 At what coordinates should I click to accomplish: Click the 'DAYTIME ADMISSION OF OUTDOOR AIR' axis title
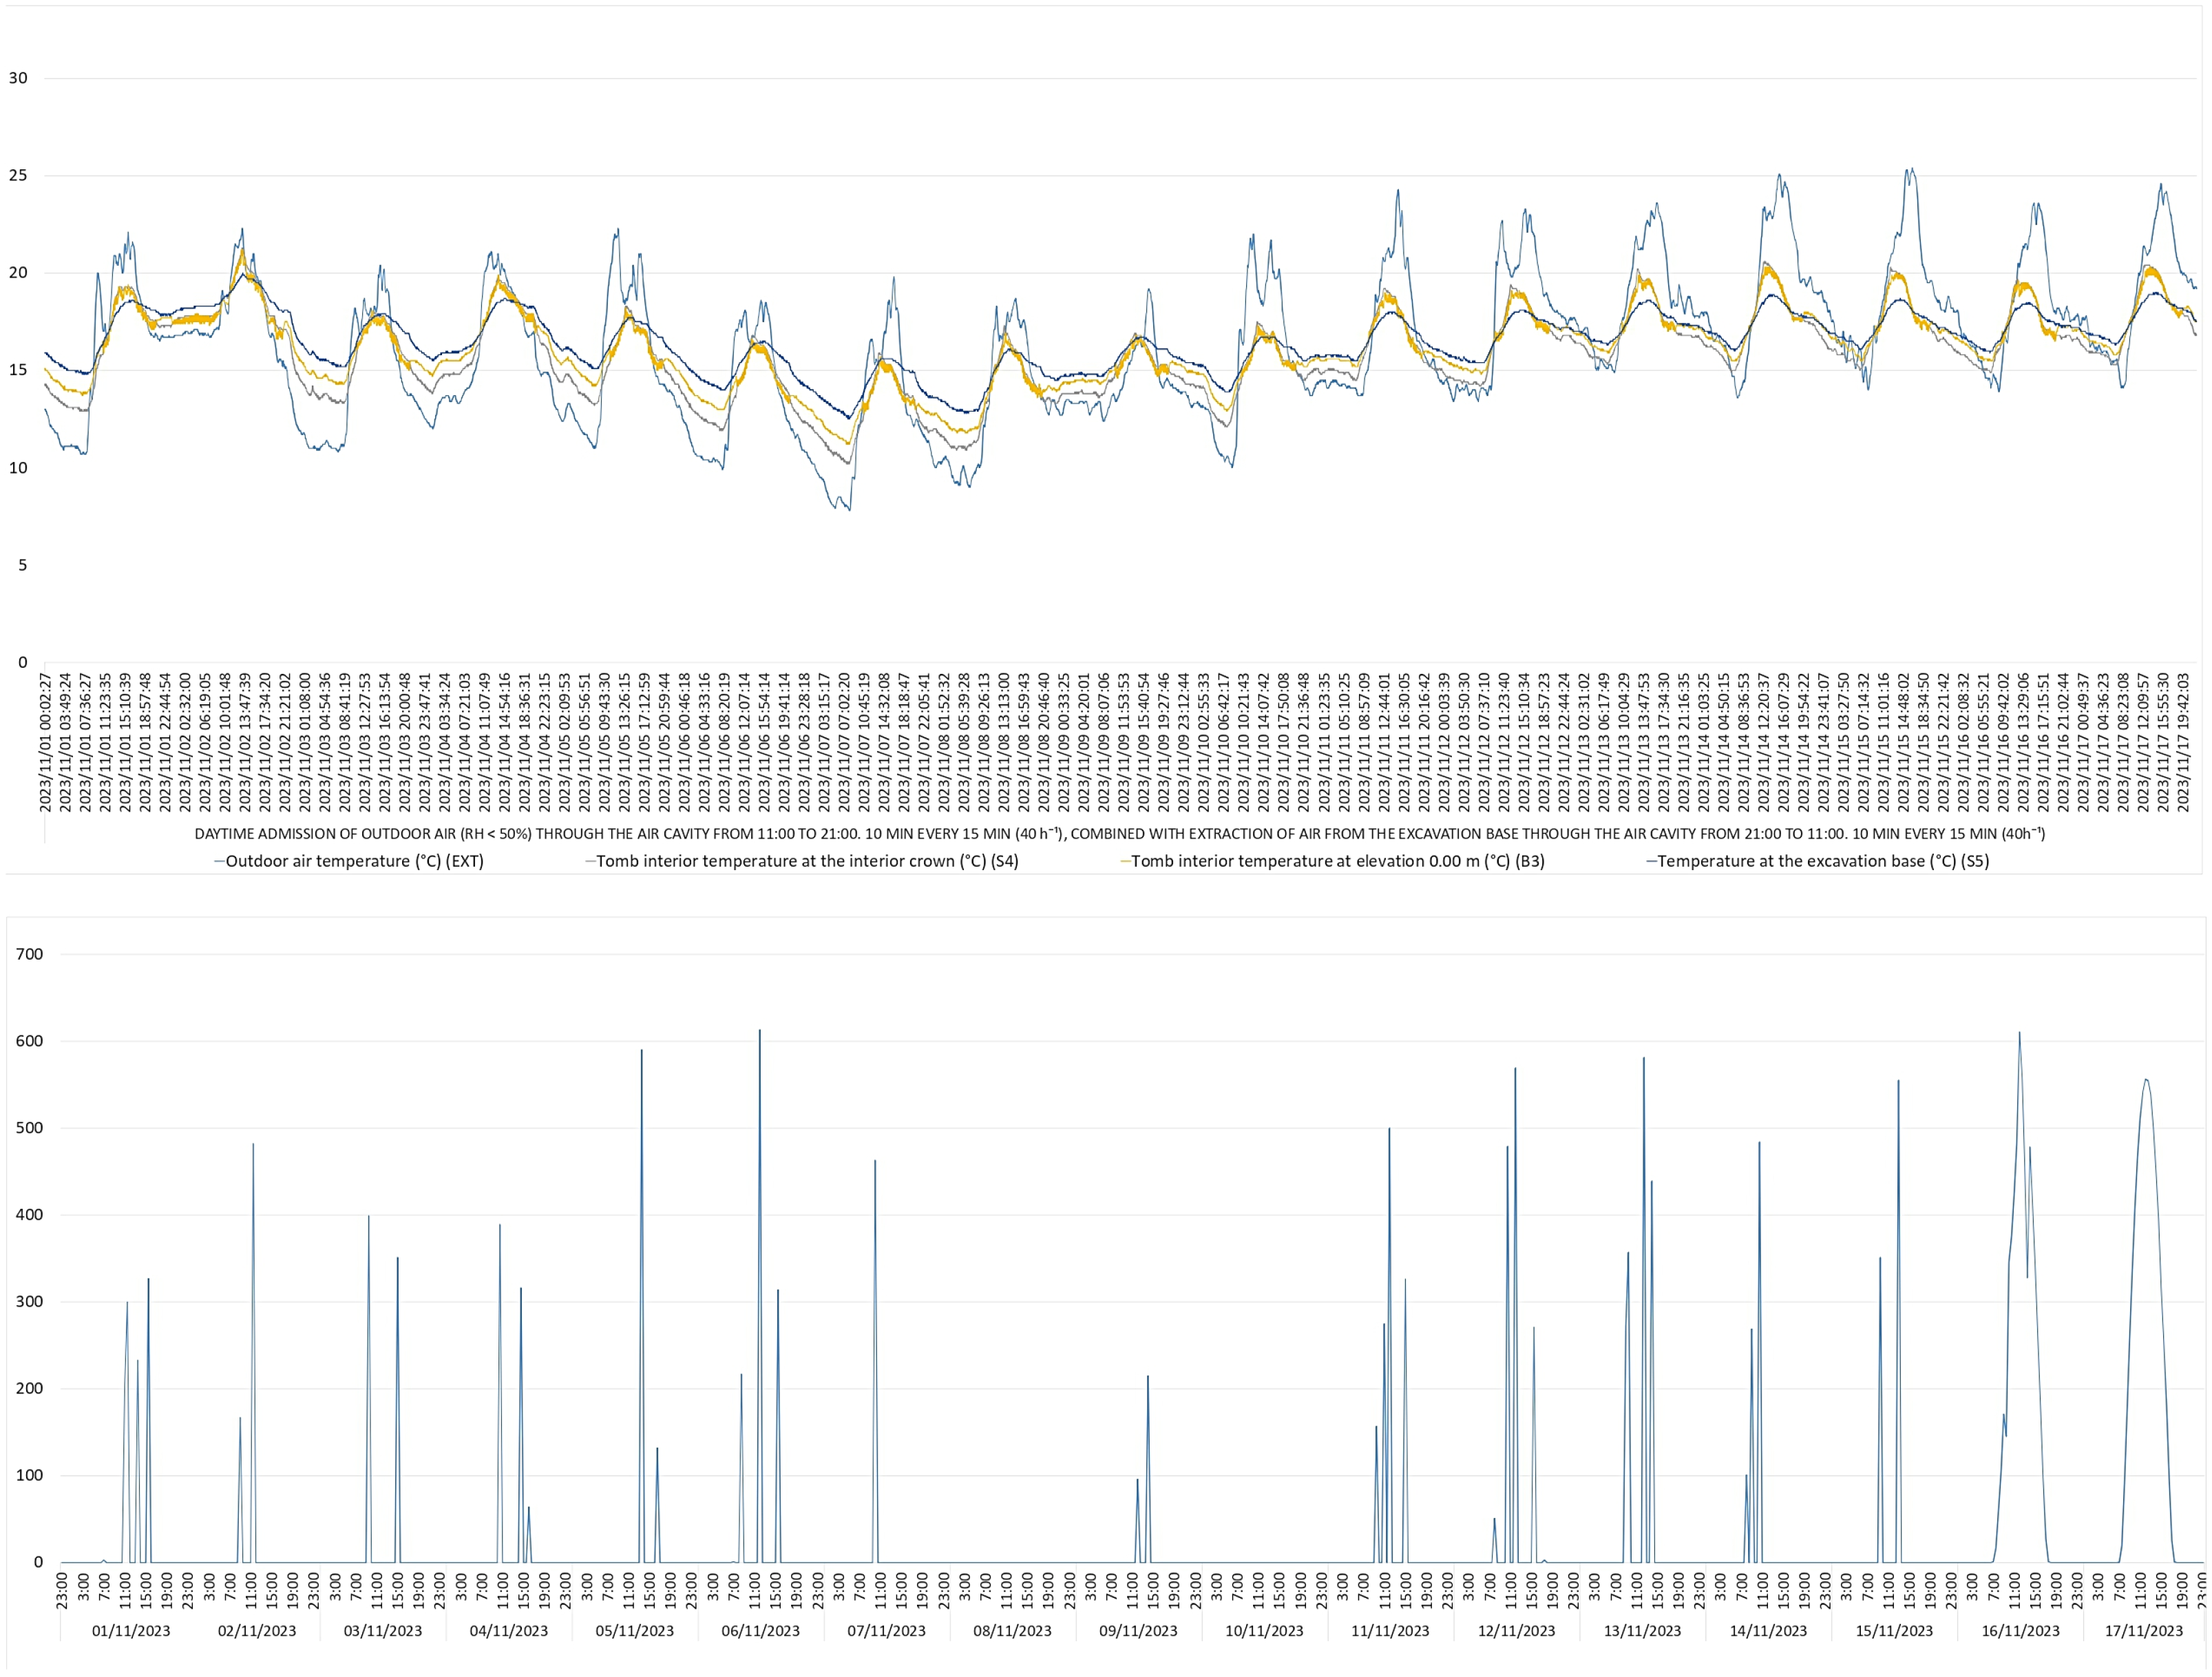(x=1120, y=833)
